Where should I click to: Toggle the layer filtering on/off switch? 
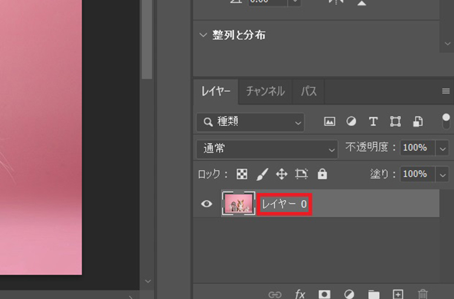pos(446,121)
